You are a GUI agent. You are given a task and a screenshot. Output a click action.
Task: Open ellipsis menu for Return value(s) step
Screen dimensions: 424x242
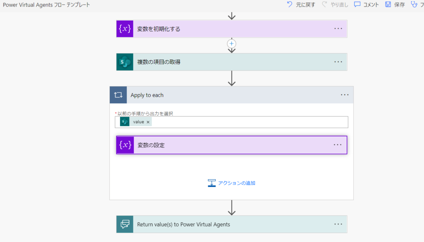coord(338,224)
